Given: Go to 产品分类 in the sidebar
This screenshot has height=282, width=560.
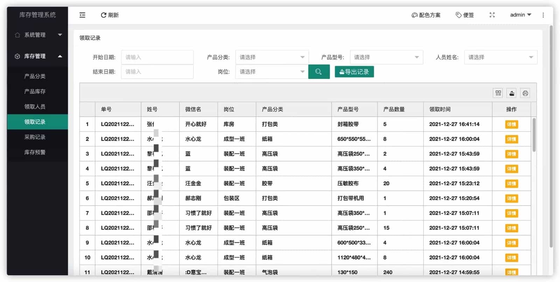Looking at the screenshot, I should pos(35,76).
